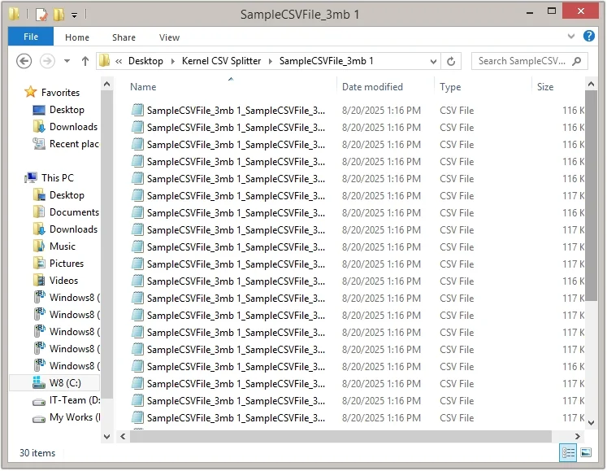Screen dimensions: 607x471
Task: Open the File menu tab
Action: [31, 37]
